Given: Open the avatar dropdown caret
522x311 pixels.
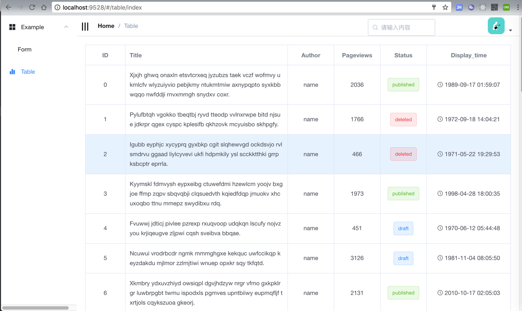Looking at the screenshot, I should [x=511, y=30].
